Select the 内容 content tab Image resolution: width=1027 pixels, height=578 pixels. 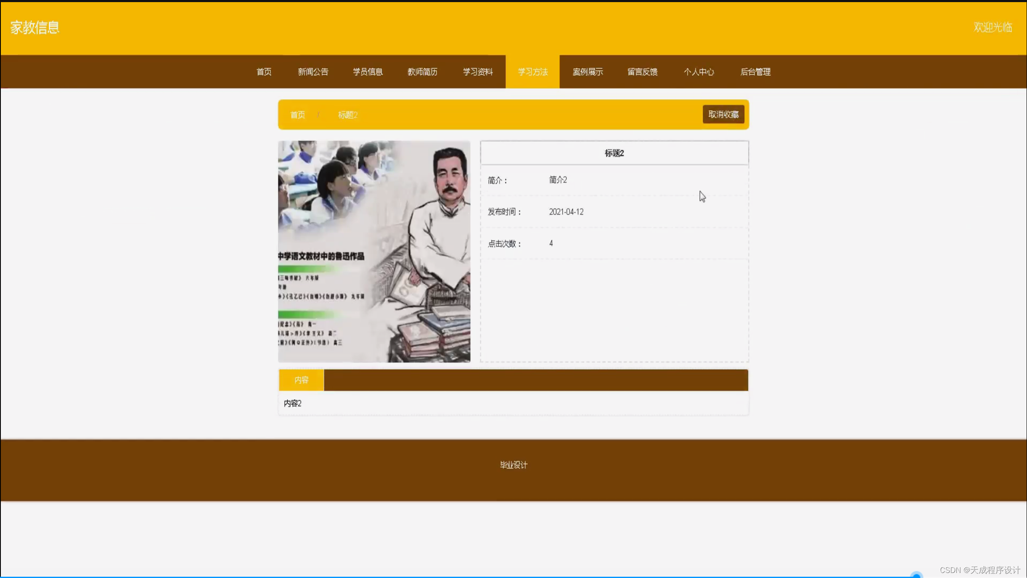point(301,380)
